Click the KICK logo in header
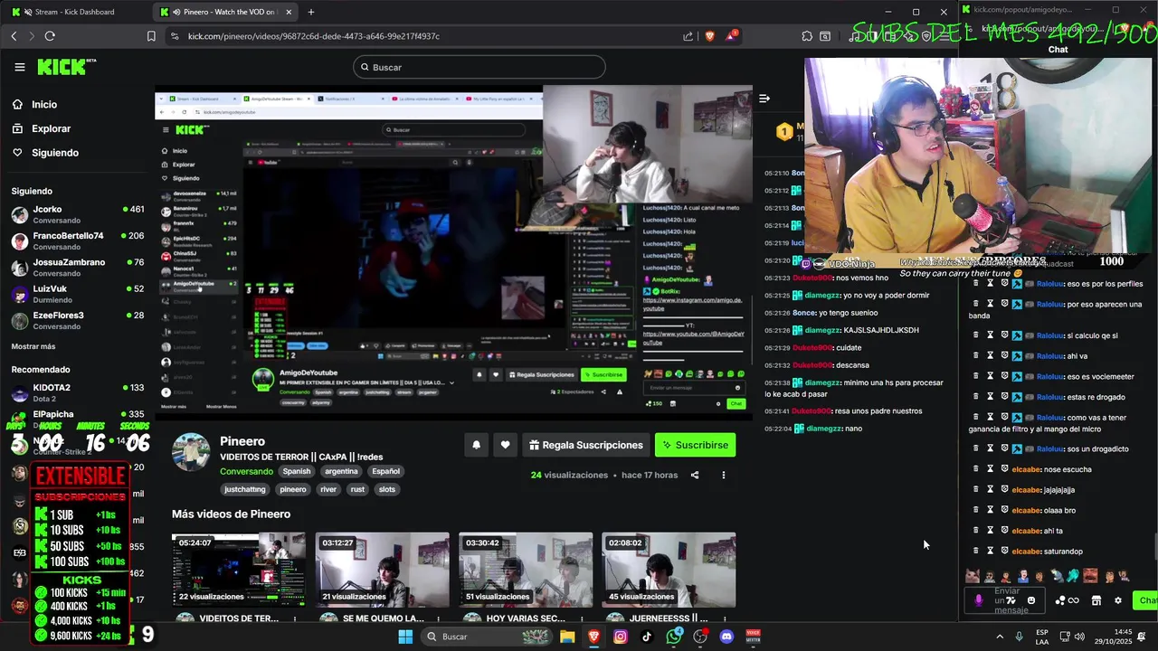Image resolution: width=1158 pixels, height=651 pixels. 66,67
